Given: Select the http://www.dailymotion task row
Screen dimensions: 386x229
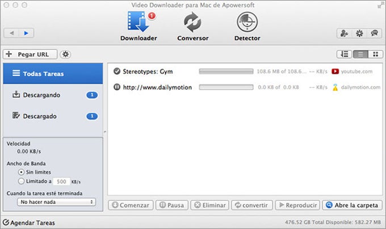Looking at the screenshot, I should point(245,87).
